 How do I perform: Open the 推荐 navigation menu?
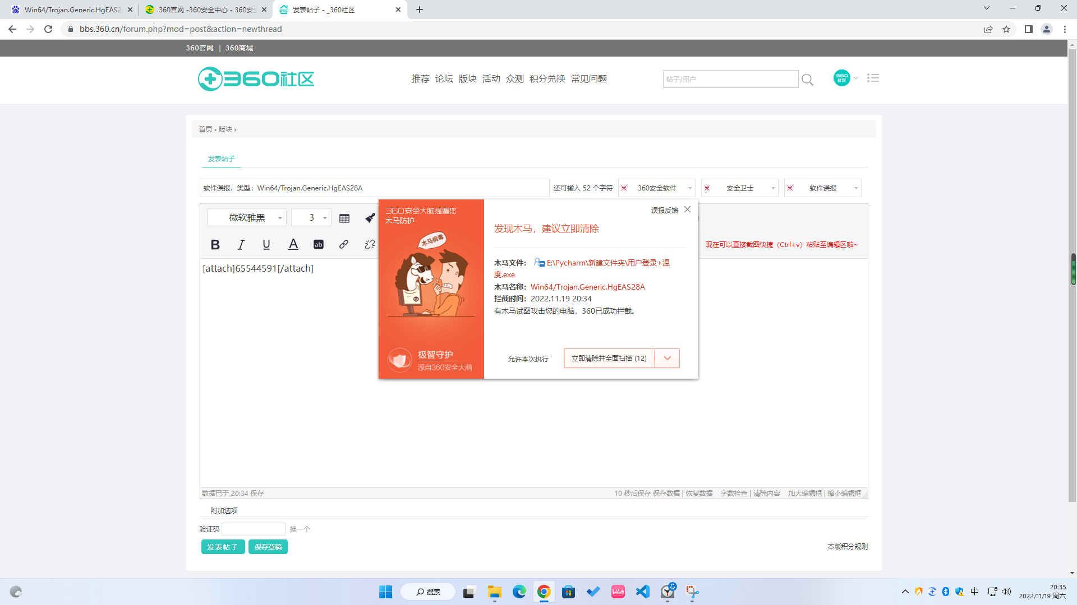click(420, 79)
